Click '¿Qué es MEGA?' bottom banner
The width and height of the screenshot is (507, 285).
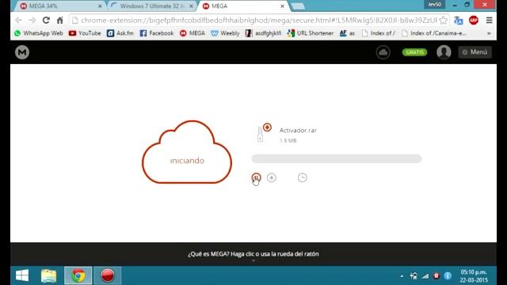point(253,254)
